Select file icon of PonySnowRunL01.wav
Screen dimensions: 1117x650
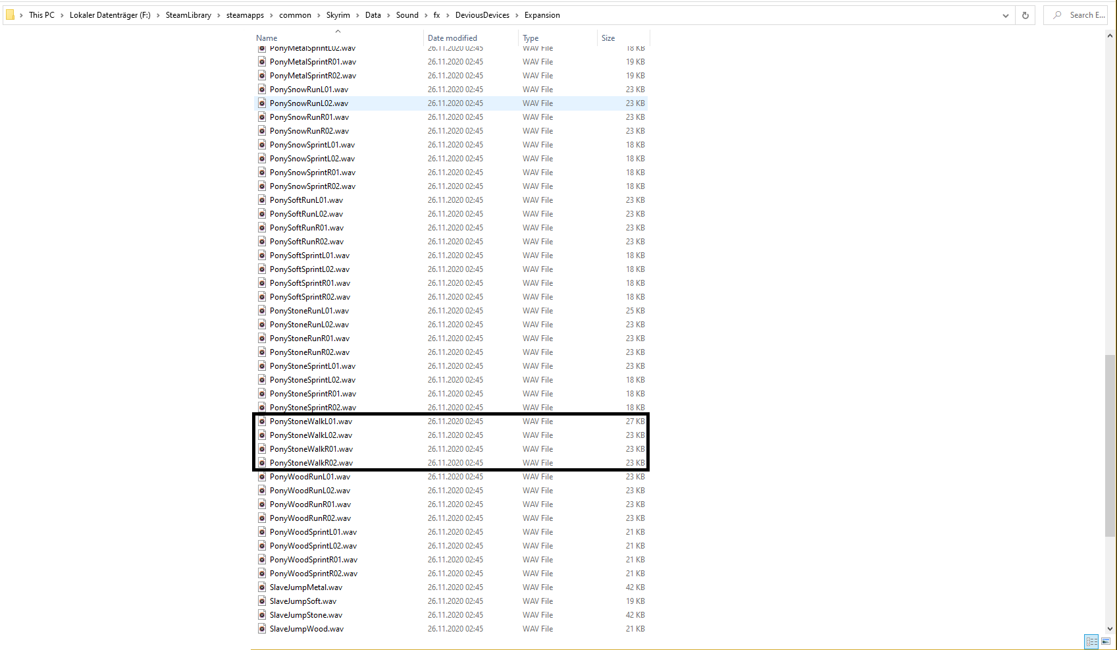(262, 90)
